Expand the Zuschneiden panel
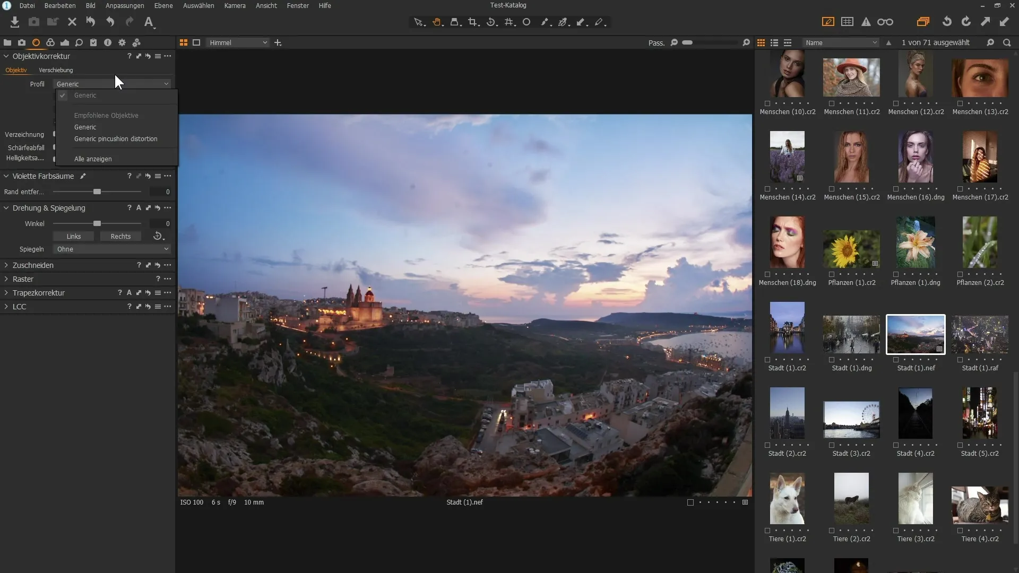This screenshot has height=573, width=1019. (x=6, y=265)
